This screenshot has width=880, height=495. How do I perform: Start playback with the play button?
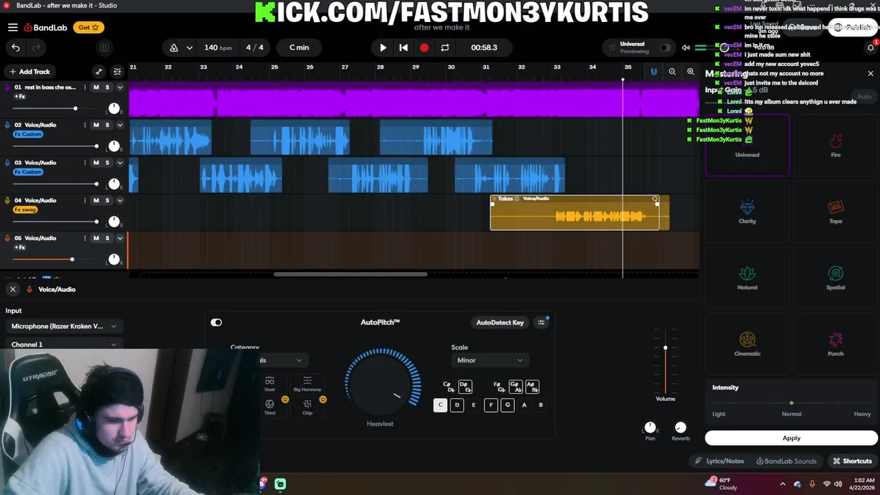coord(383,47)
